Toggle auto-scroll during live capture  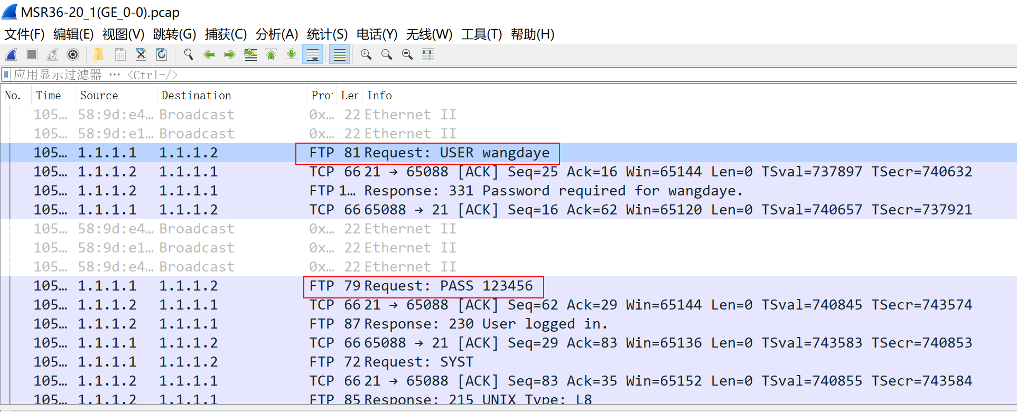[x=313, y=54]
